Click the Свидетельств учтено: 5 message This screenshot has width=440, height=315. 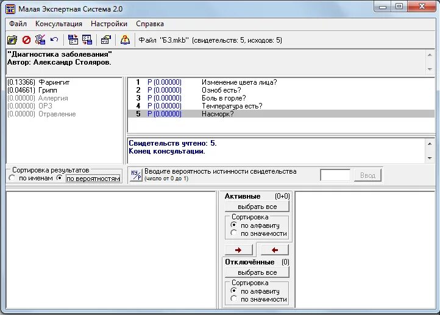[x=173, y=143]
